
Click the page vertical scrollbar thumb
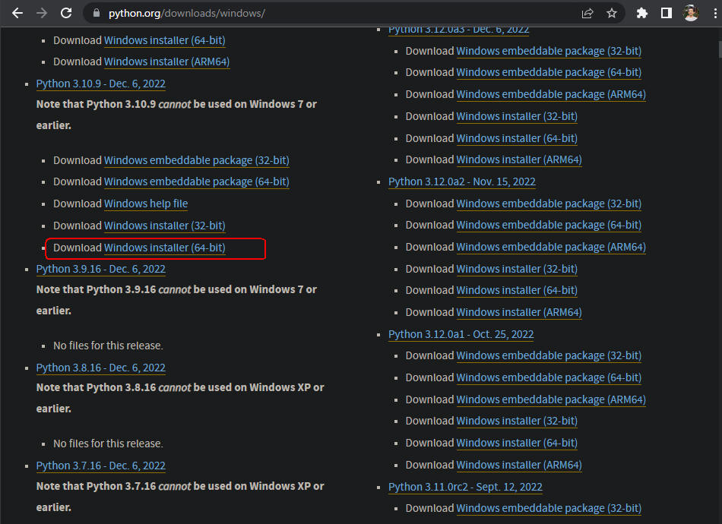tap(720, 49)
